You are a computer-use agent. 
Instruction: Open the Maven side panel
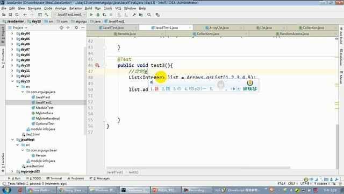coord(341,78)
